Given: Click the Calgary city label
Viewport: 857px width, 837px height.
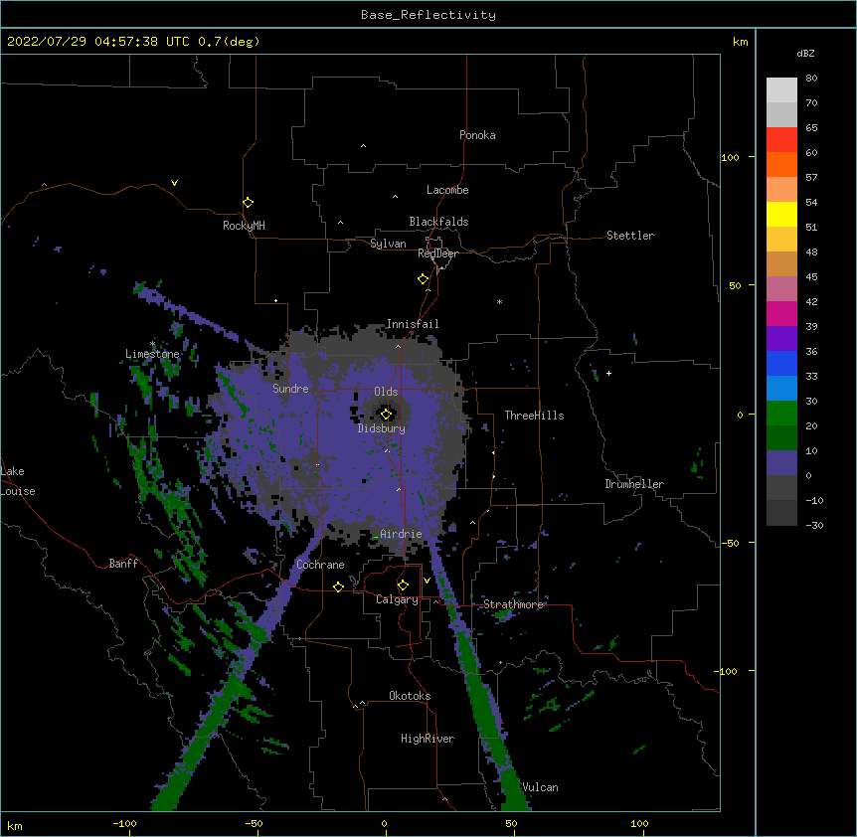Looking at the screenshot, I should pyautogui.click(x=397, y=599).
